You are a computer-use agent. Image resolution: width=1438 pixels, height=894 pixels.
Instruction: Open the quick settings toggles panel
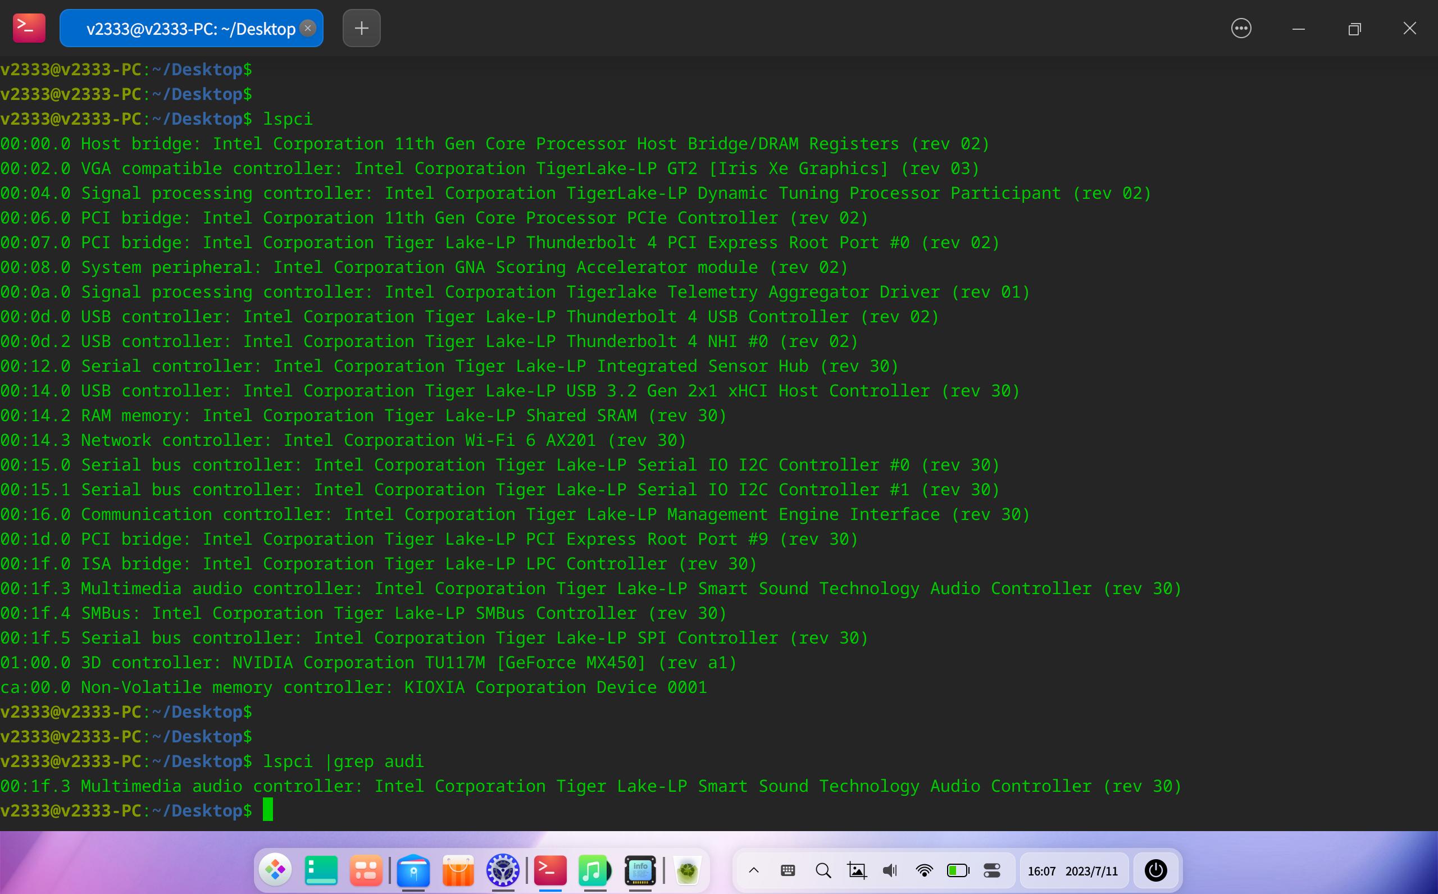point(992,870)
